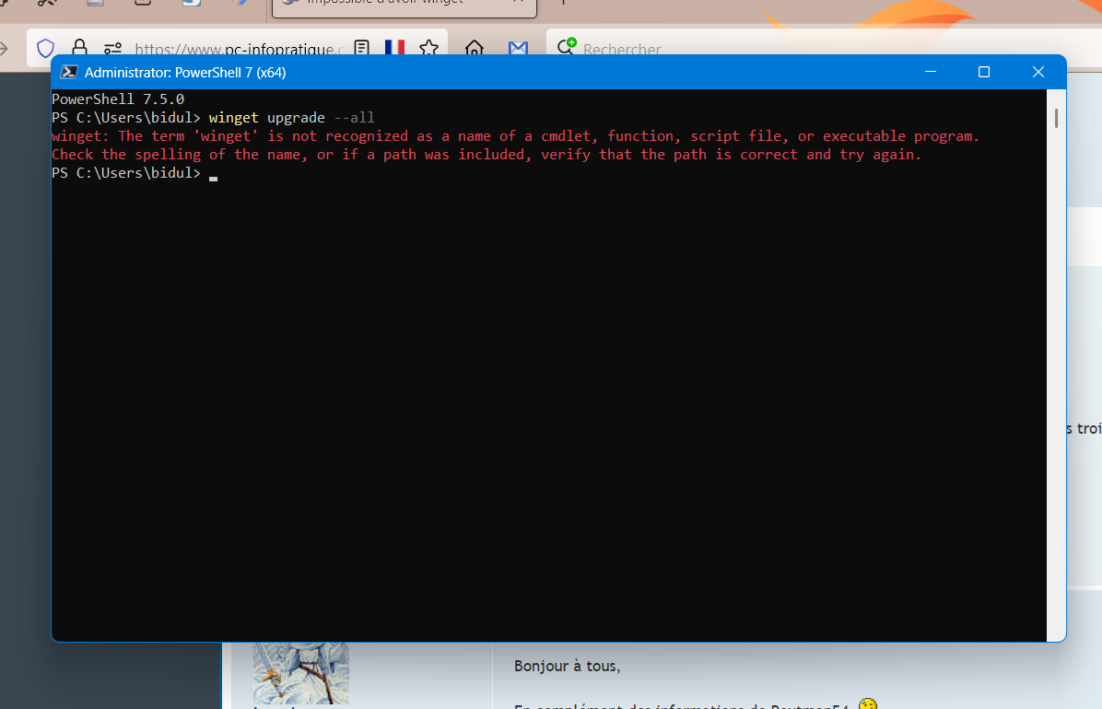This screenshot has width=1102, height=709.
Task: Open the blue mail envelope toolbar icon
Action: [518, 48]
